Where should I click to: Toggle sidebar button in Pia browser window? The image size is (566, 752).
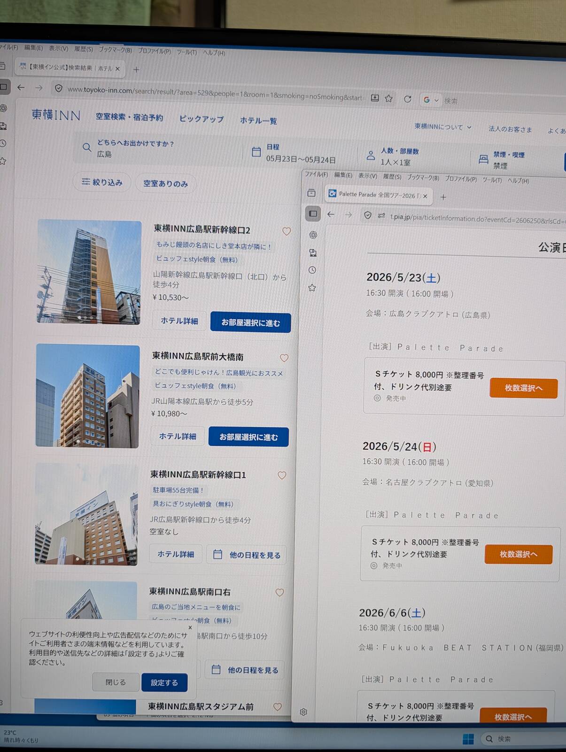[x=313, y=214]
